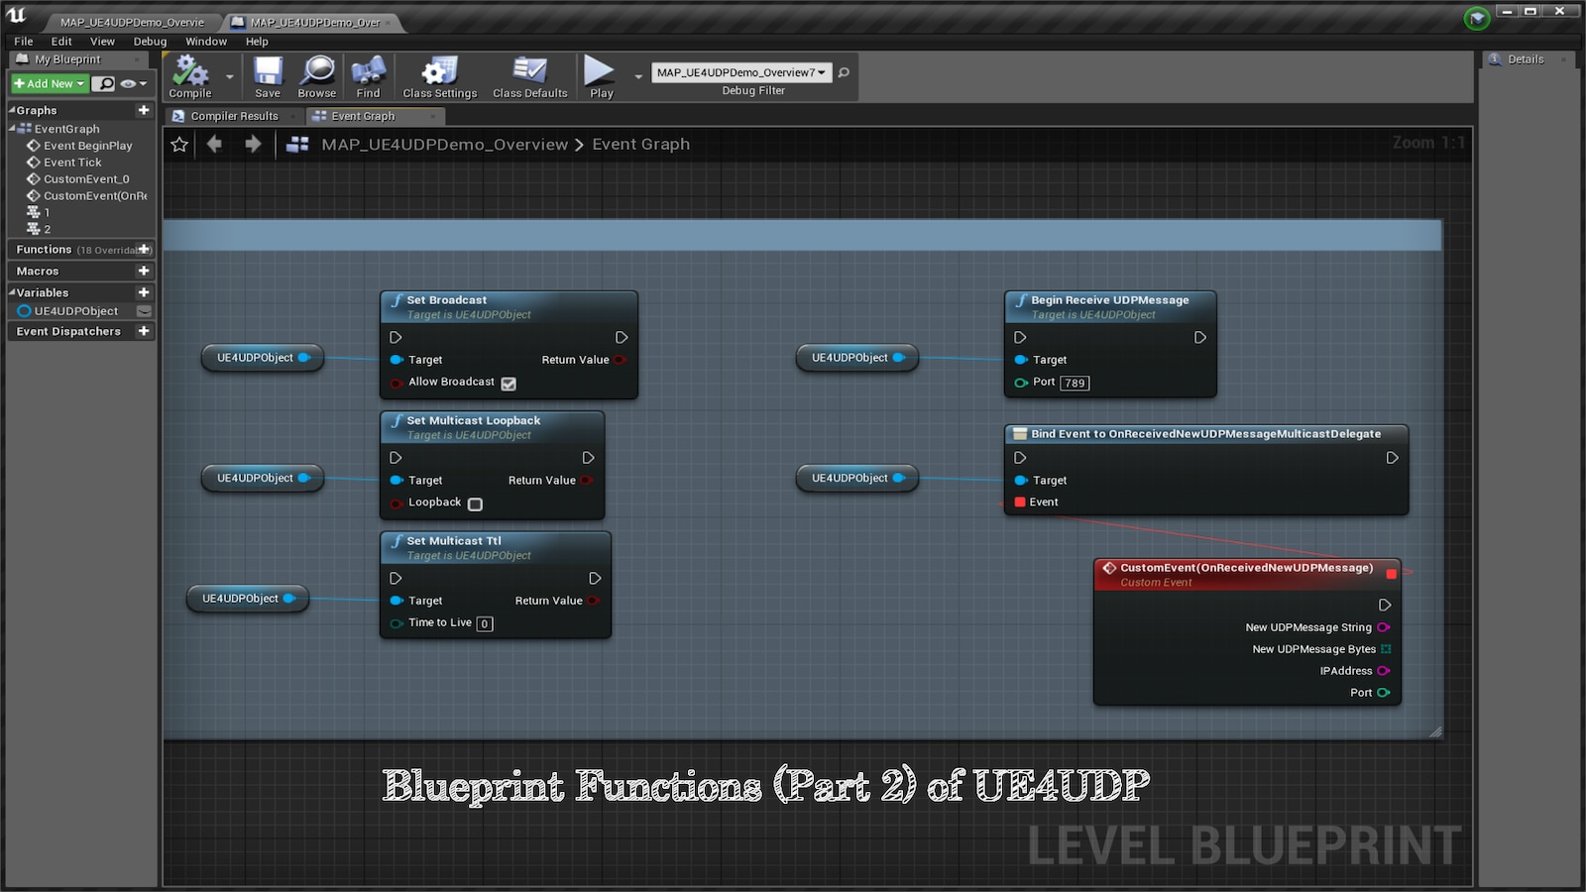Open Class Settings

439,74
